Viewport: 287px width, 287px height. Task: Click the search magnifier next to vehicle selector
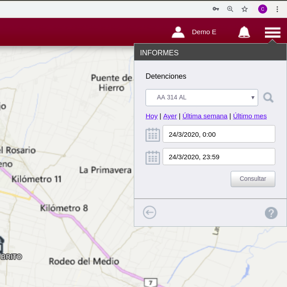click(x=269, y=98)
